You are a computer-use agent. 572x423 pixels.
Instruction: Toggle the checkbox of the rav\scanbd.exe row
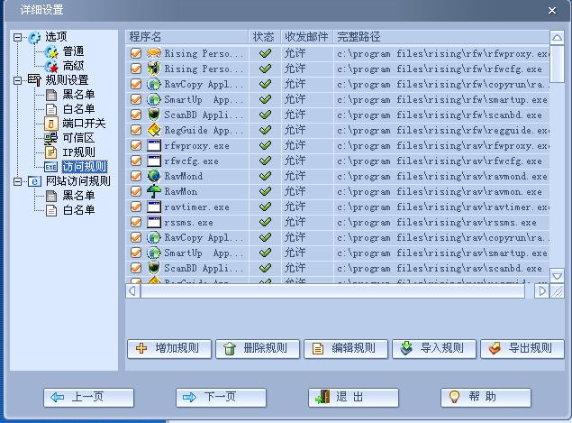(136, 268)
